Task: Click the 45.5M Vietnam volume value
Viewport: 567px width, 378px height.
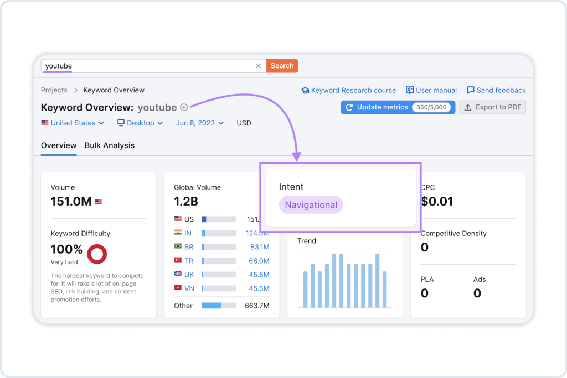Action: (259, 288)
